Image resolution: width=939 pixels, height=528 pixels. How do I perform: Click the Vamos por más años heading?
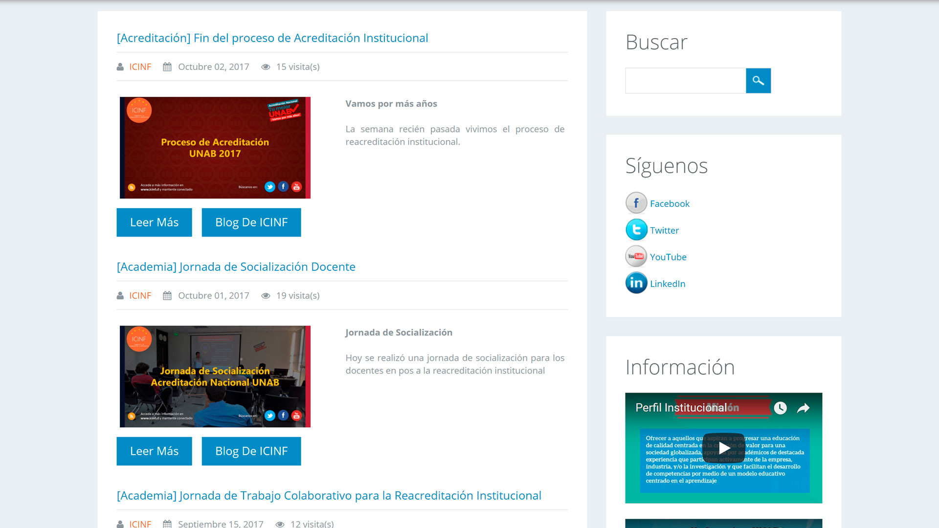click(x=391, y=104)
